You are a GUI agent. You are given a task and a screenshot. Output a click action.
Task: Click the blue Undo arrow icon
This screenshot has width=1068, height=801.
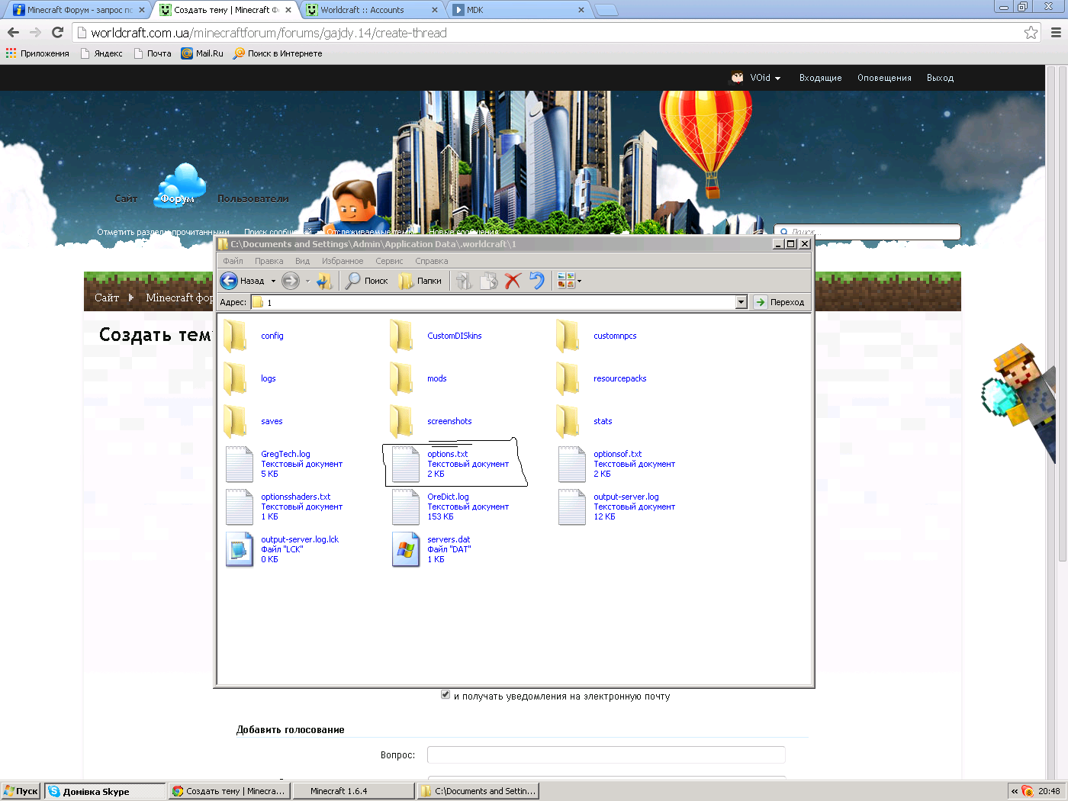pyautogui.click(x=537, y=281)
